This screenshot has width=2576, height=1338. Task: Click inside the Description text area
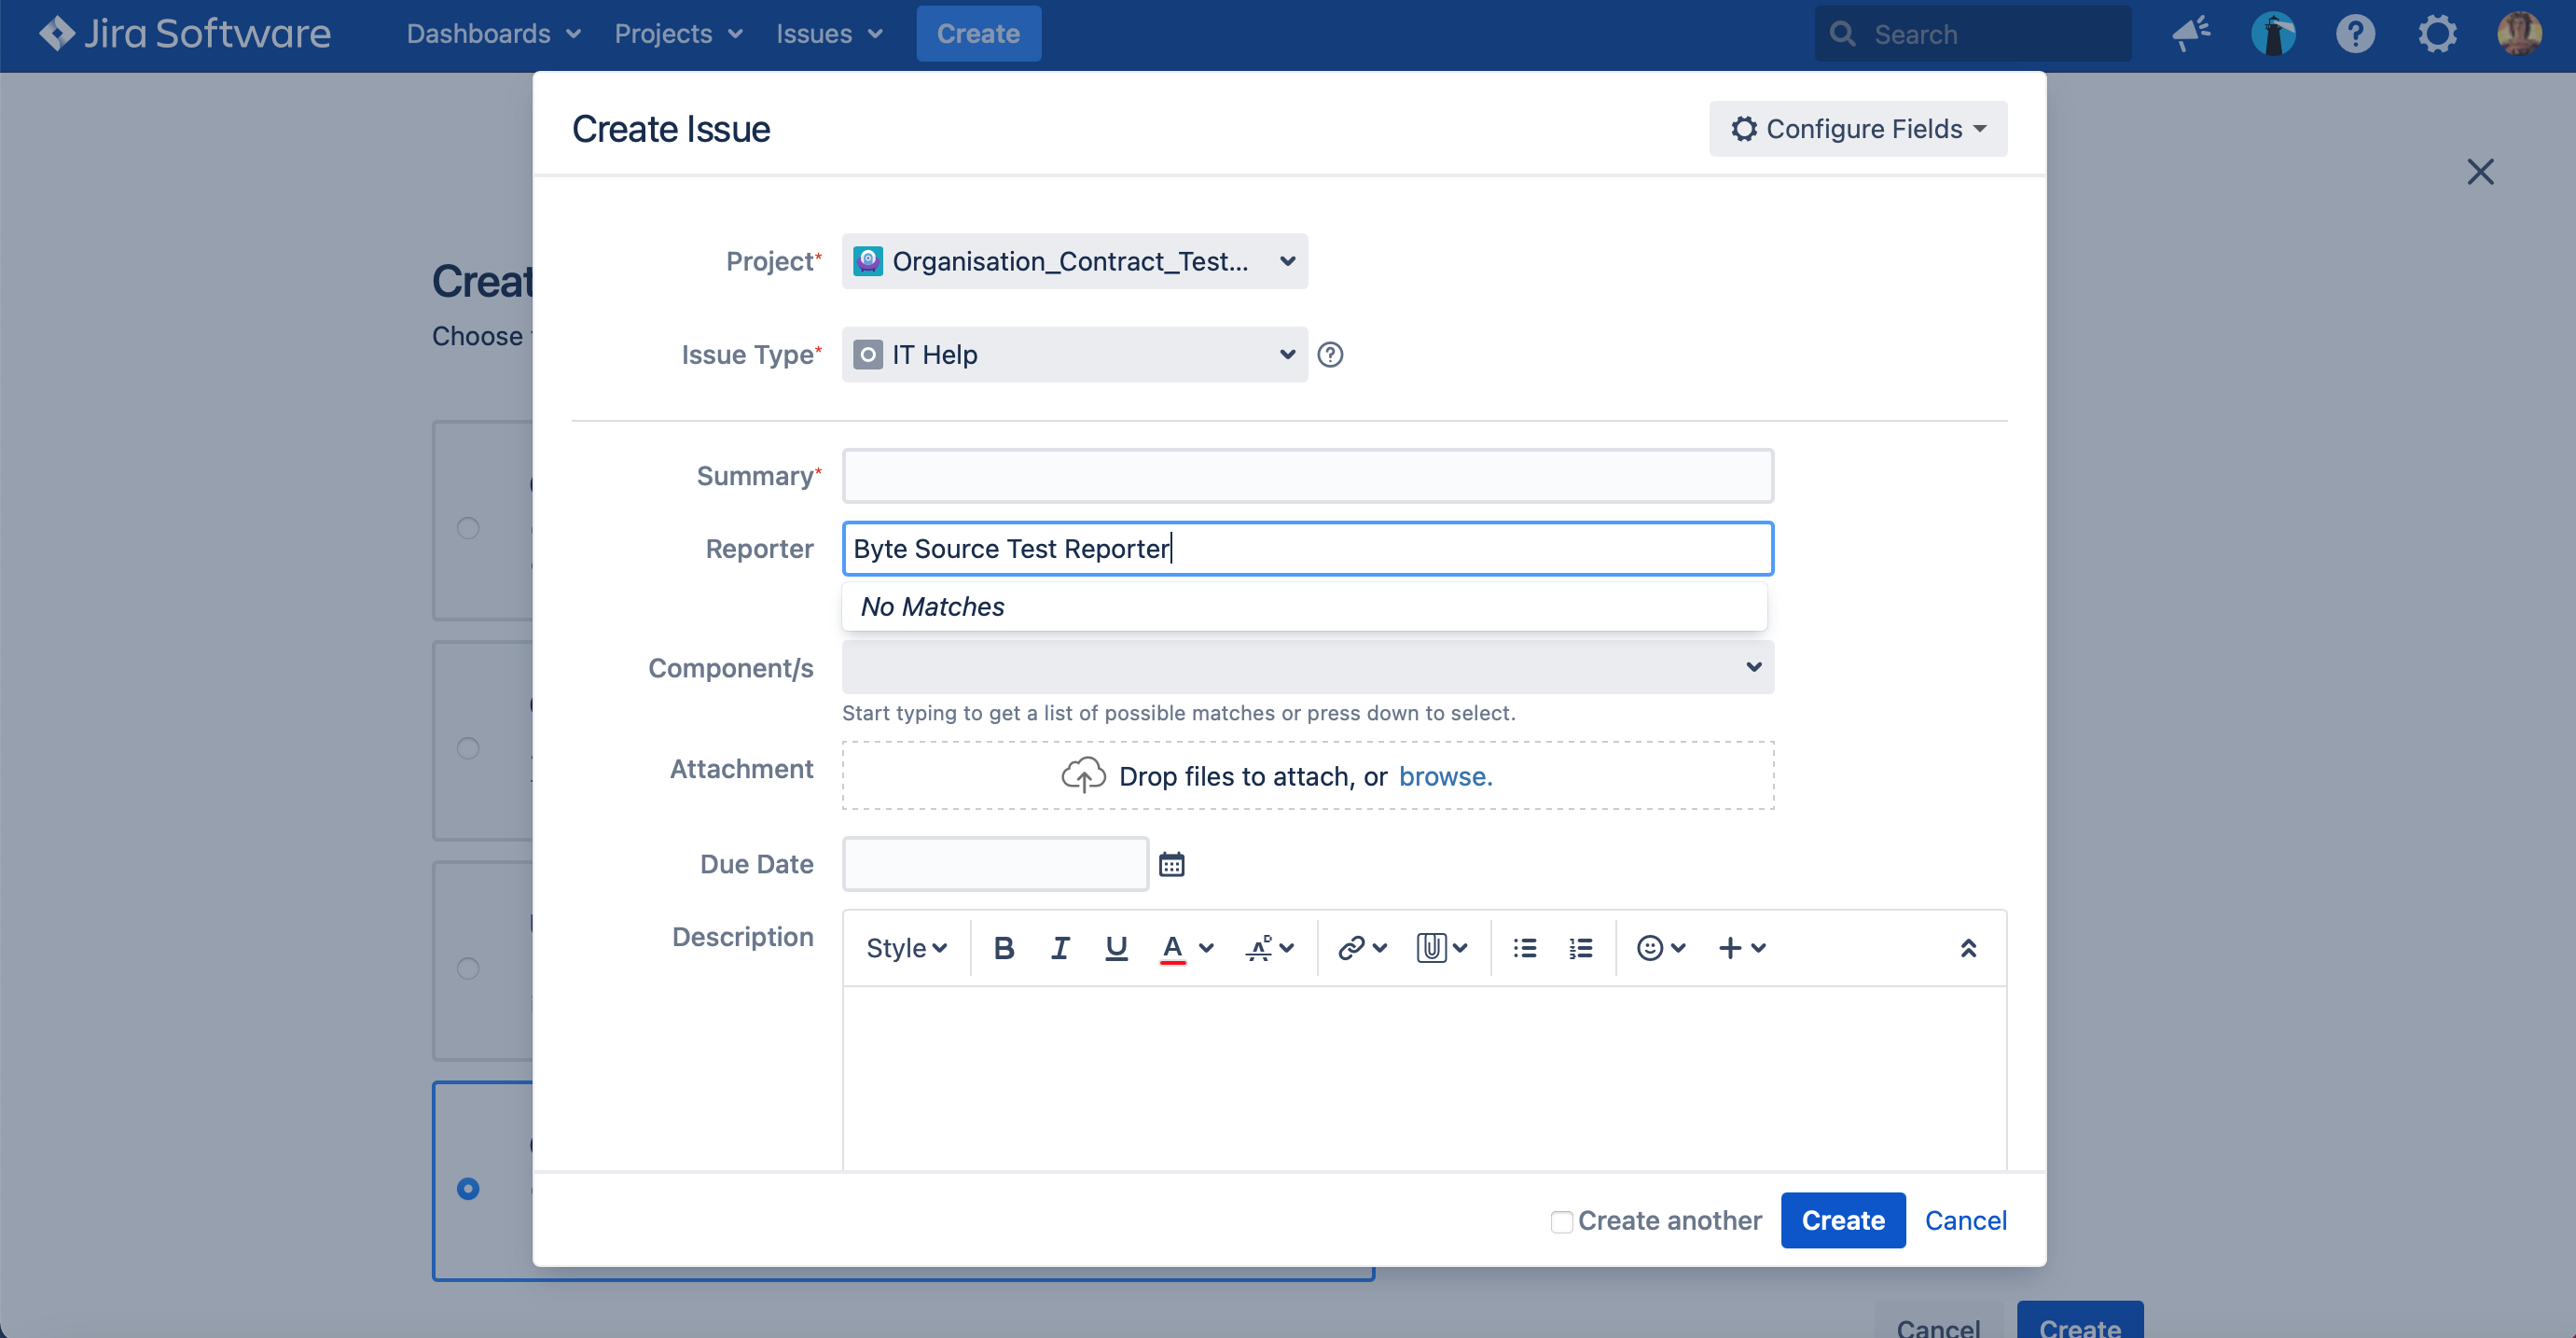1424,1078
